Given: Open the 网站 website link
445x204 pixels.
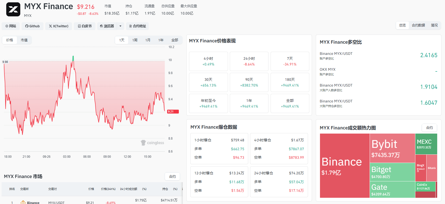Looking at the screenshot, I should (x=11, y=26).
